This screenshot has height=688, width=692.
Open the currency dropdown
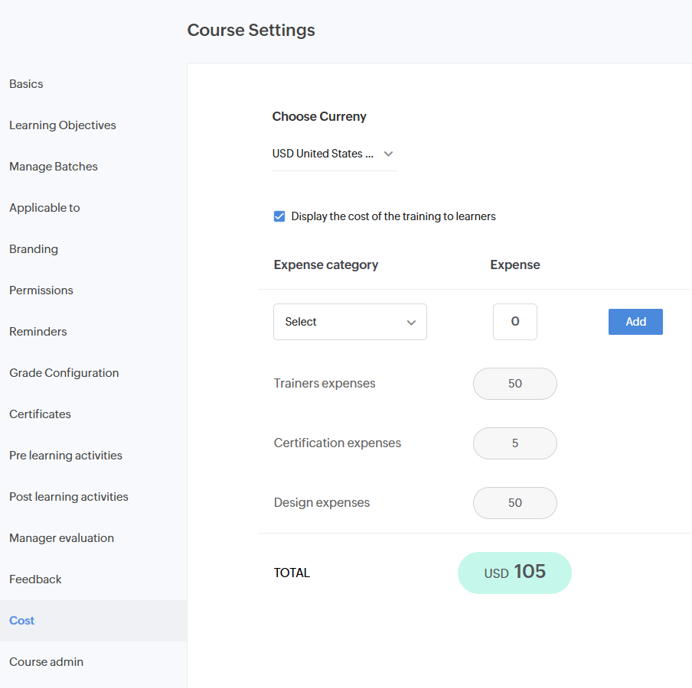[x=334, y=154]
